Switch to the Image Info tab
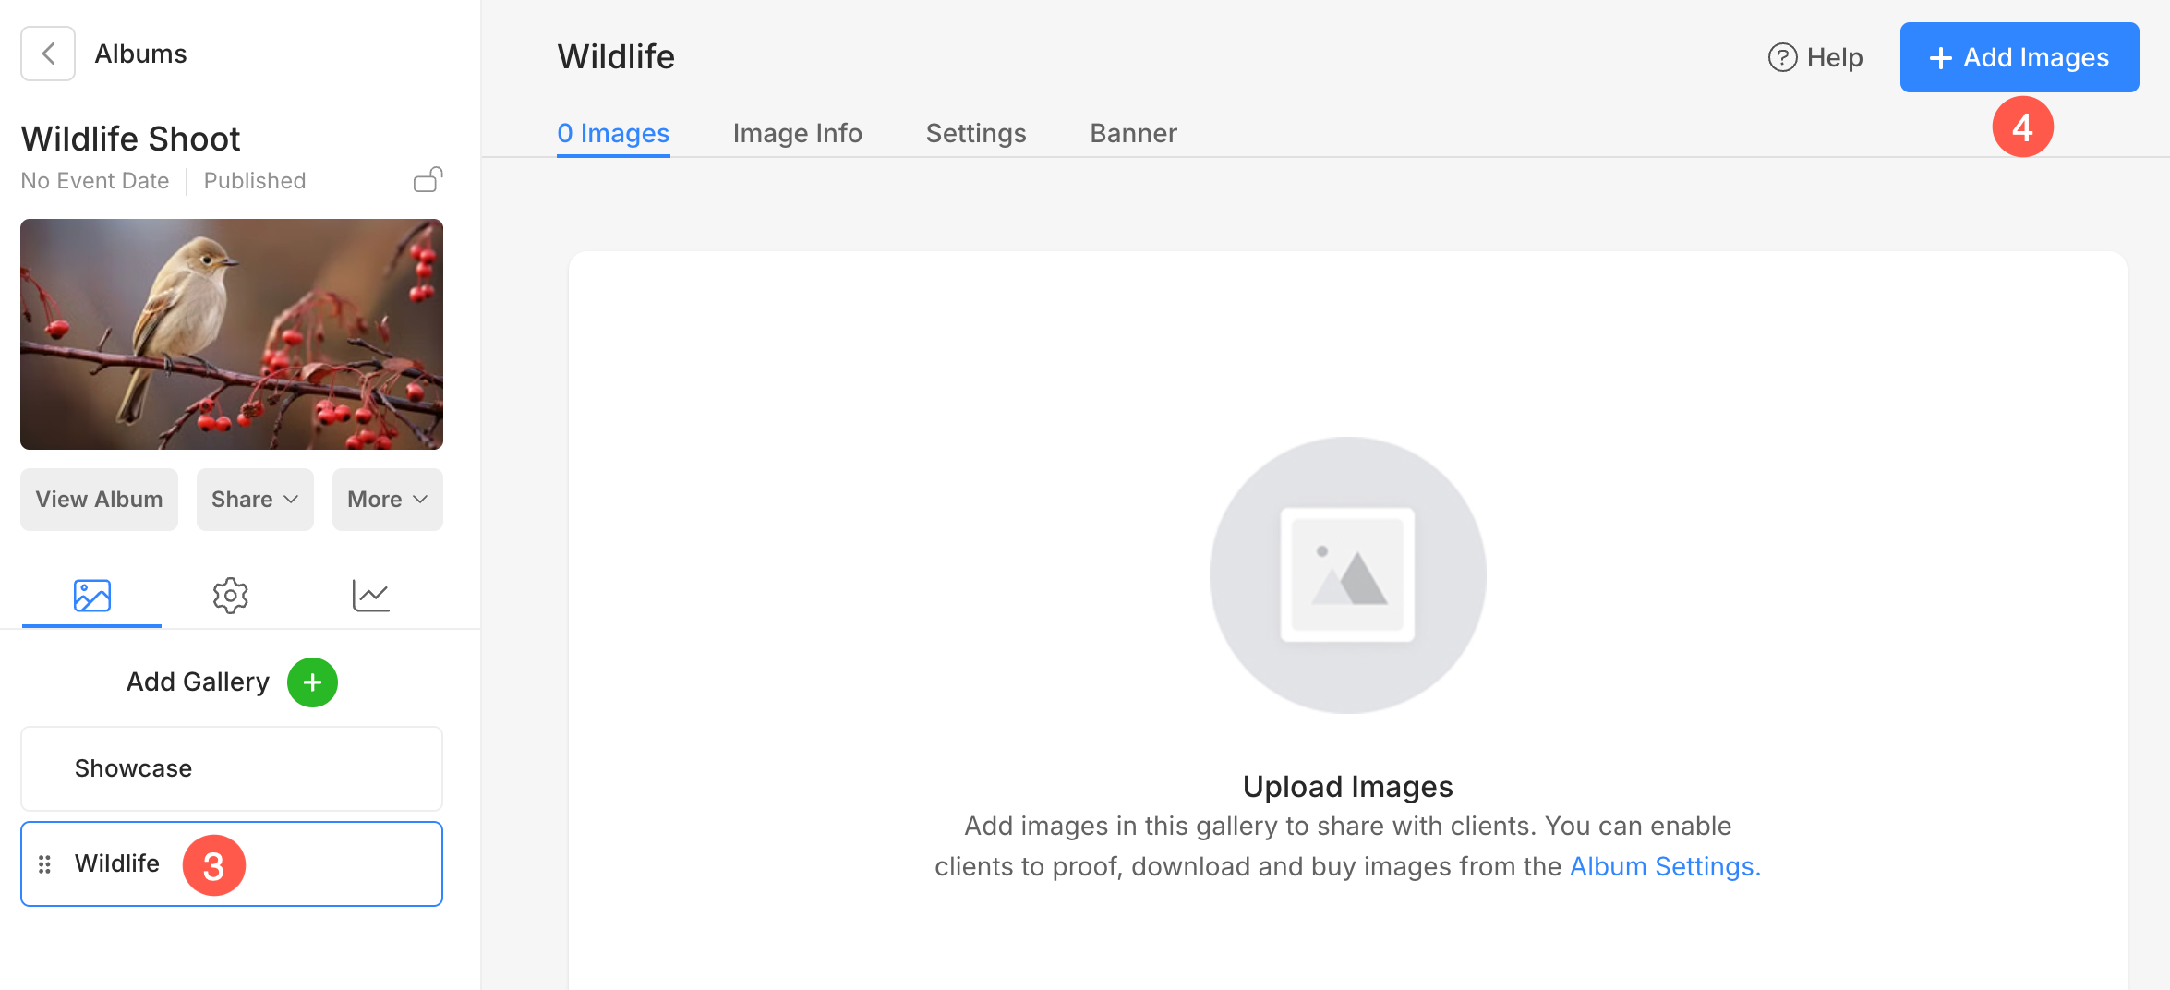 pyautogui.click(x=797, y=133)
